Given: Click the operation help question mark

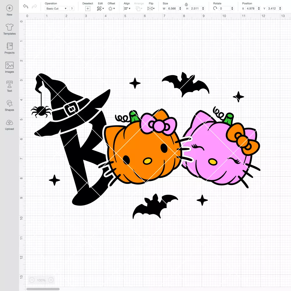Looking at the screenshot, I should (x=72, y=8).
